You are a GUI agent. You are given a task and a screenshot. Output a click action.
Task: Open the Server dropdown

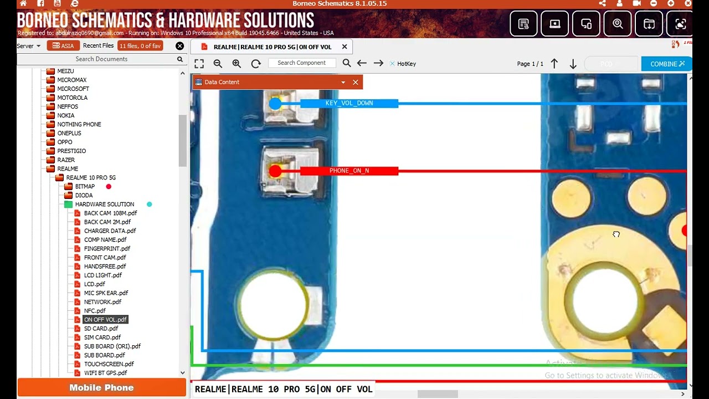28,46
